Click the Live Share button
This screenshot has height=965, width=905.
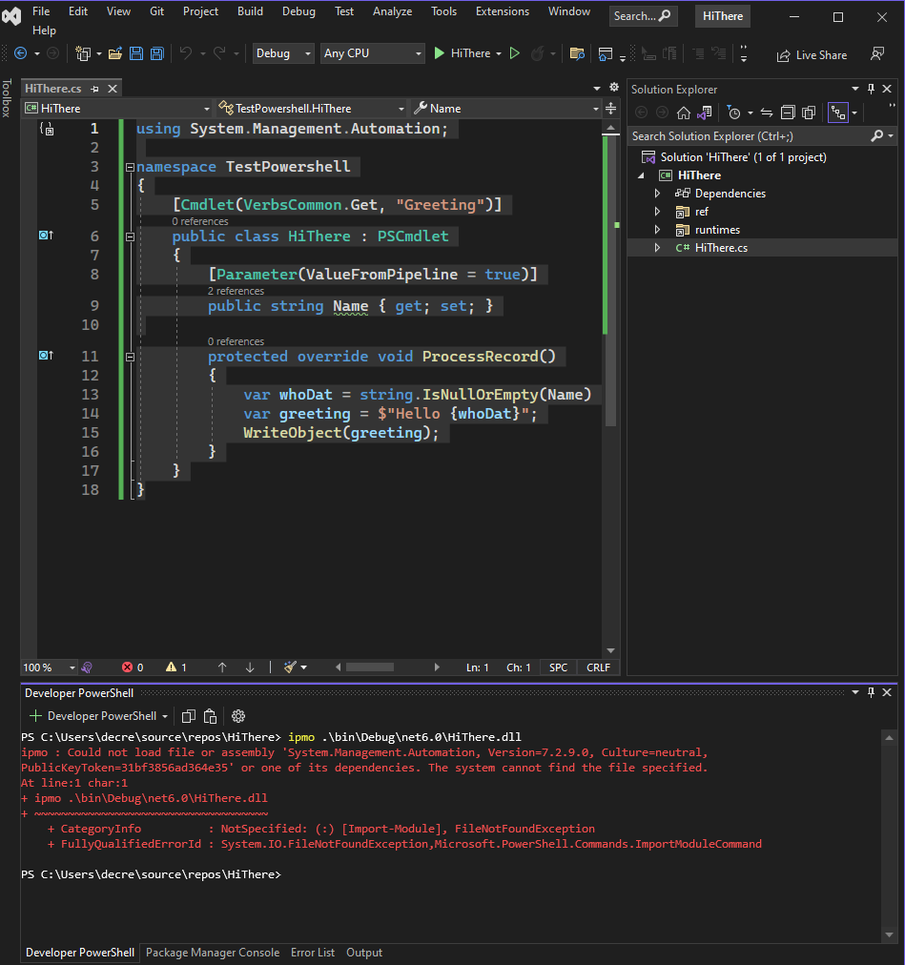[x=812, y=54]
